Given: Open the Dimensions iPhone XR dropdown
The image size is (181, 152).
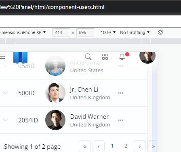Looking at the screenshot, I should tap(23, 32).
